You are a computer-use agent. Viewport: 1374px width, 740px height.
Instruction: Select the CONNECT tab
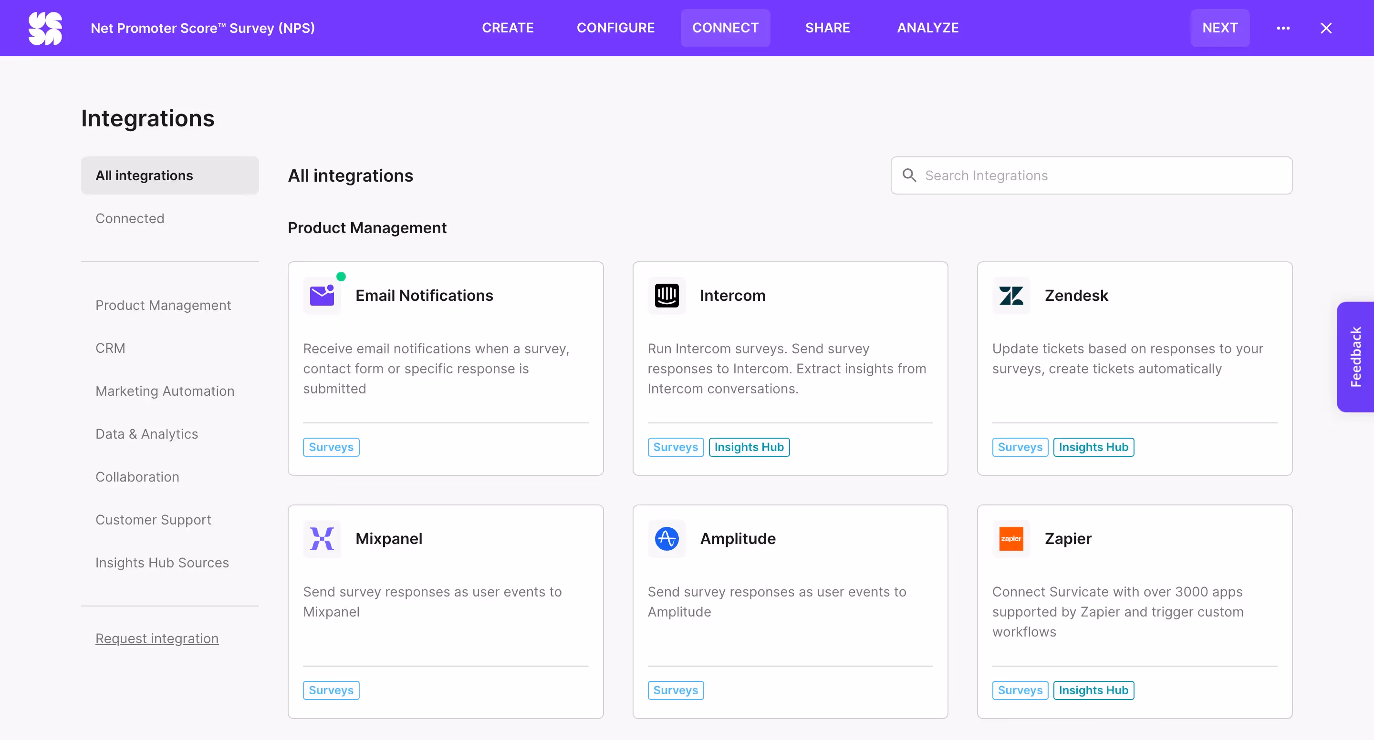point(725,28)
